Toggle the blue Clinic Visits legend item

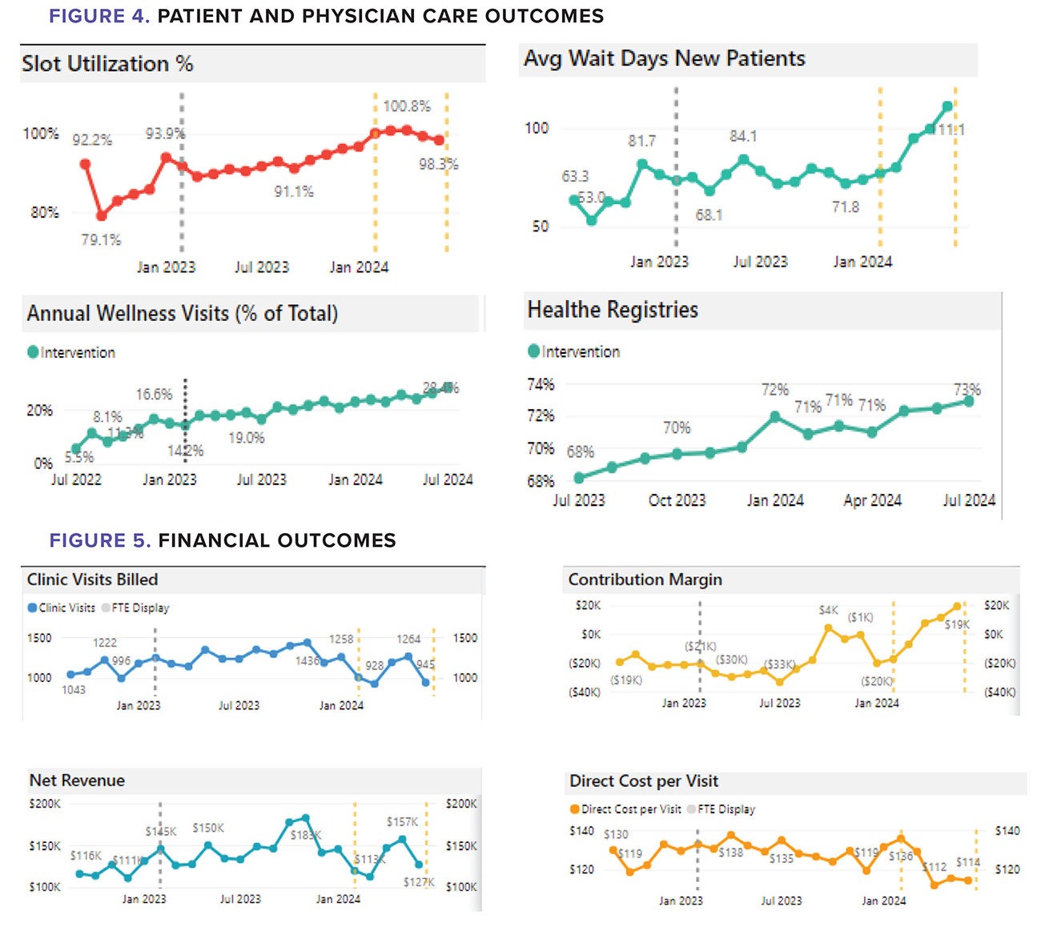(x=33, y=608)
